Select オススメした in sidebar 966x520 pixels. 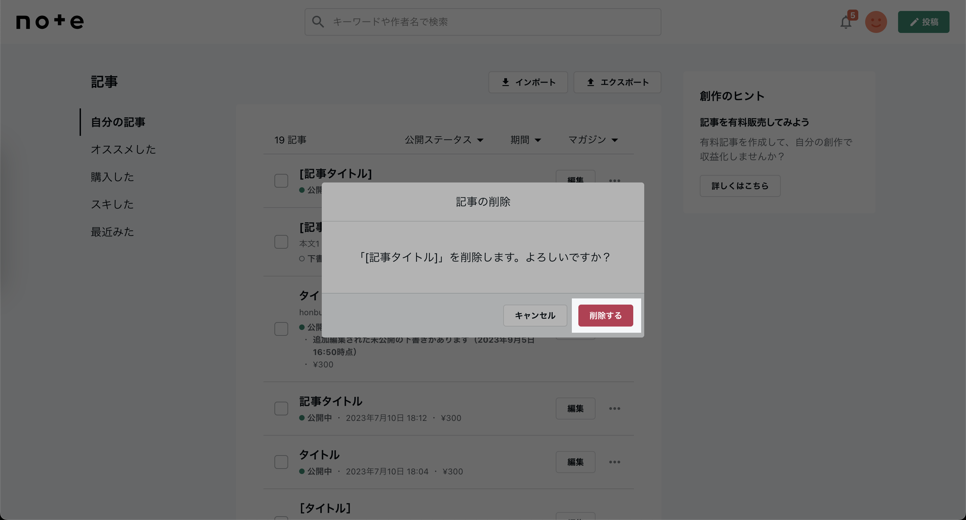coord(123,149)
